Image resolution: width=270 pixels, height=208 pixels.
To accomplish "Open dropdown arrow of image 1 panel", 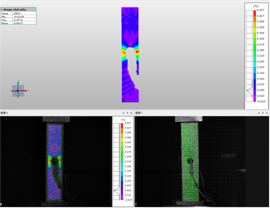I will 259,113.
